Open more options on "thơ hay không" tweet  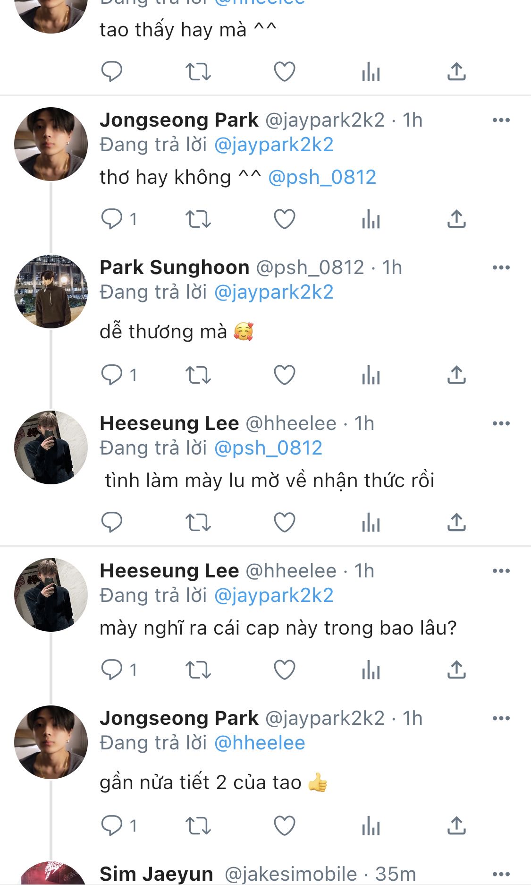(501, 120)
